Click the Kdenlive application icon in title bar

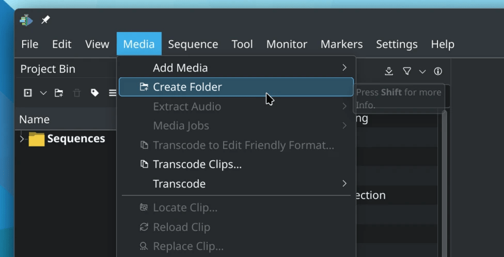coord(26,20)
